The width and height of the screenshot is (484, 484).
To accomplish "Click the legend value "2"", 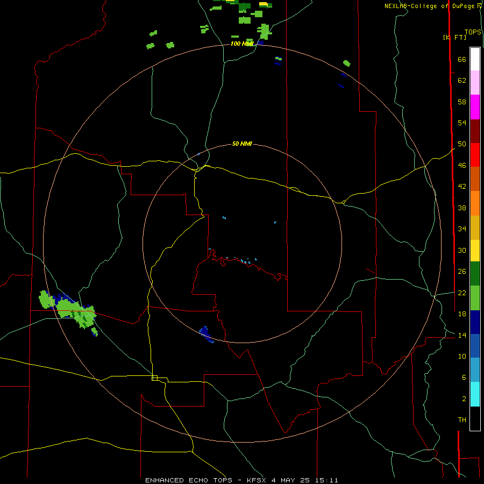I will click(464, 398).
